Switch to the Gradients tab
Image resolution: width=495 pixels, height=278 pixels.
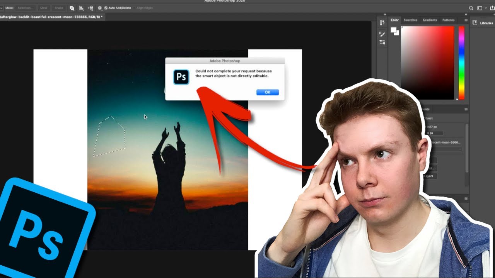430,20
